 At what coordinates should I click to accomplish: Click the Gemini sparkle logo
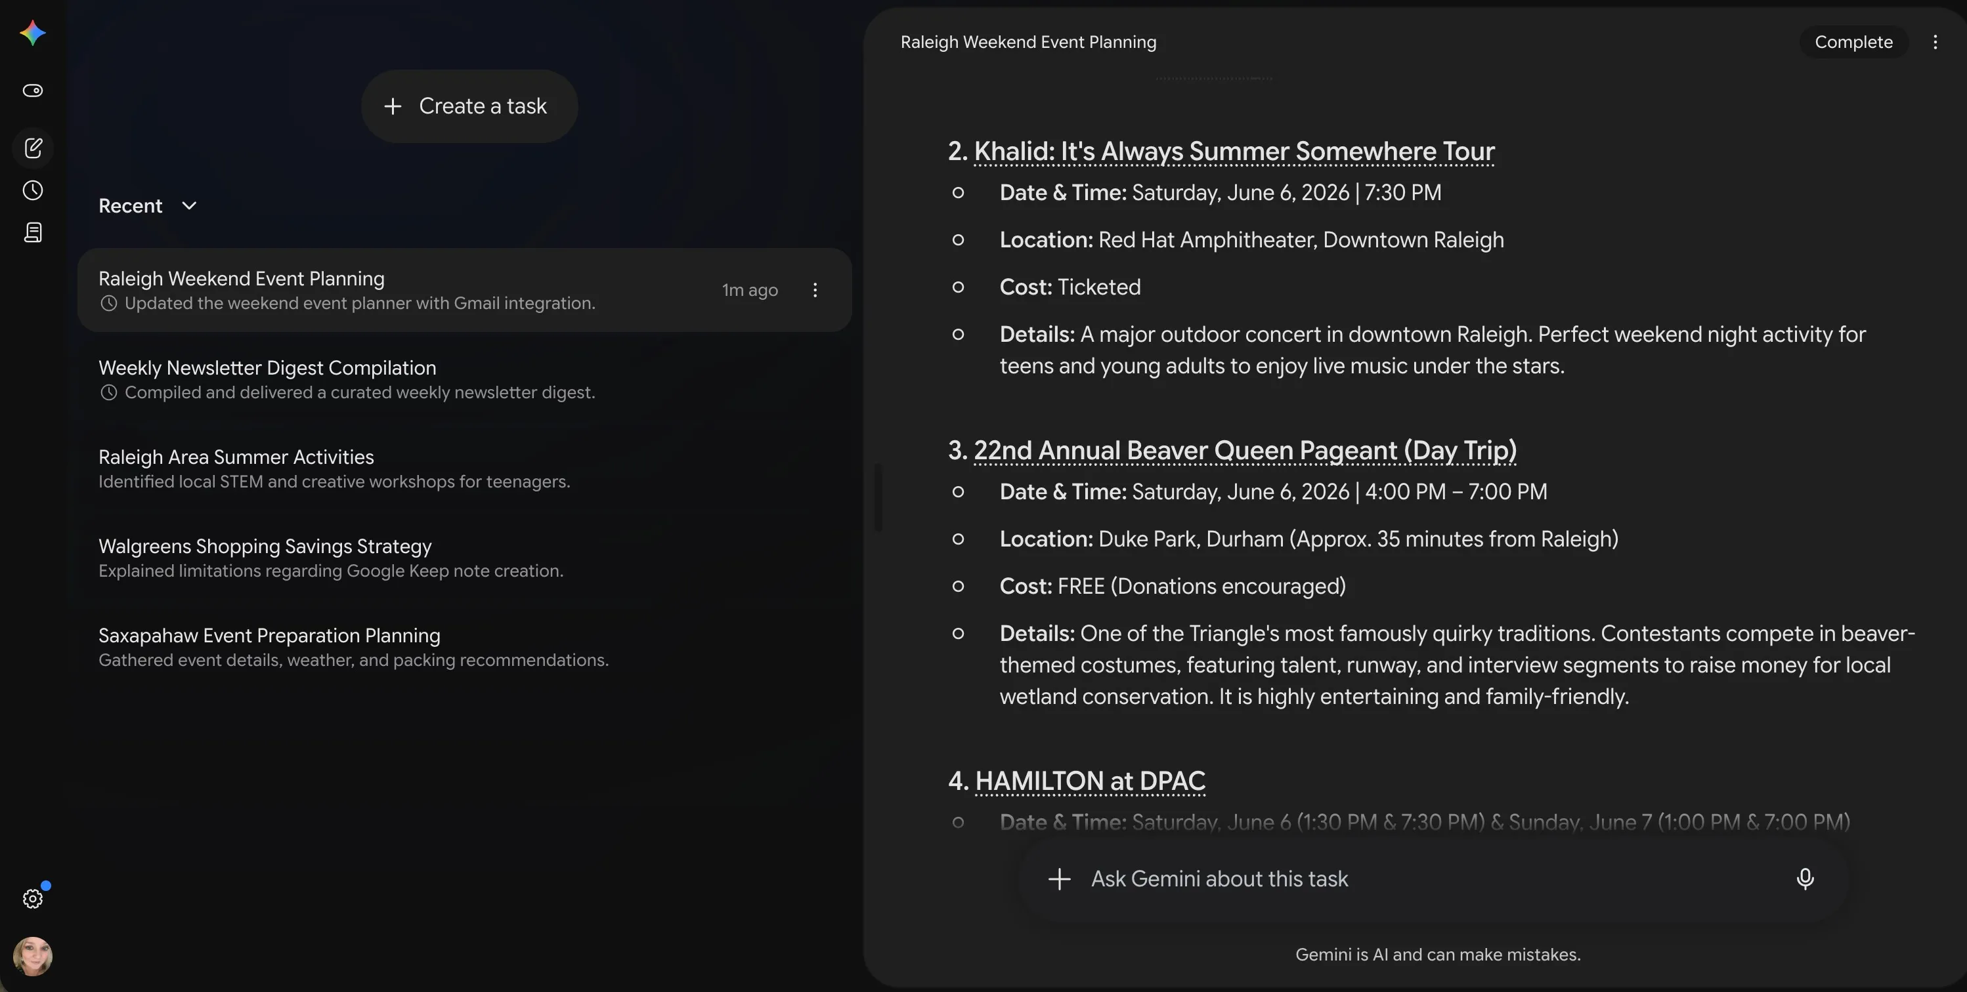(x=33, y=33)
